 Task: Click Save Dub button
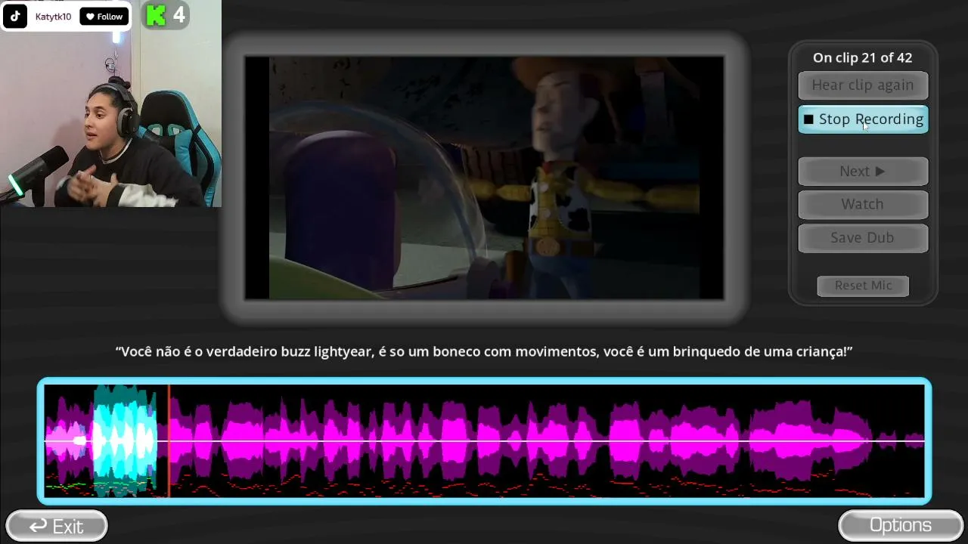[863, 237]
